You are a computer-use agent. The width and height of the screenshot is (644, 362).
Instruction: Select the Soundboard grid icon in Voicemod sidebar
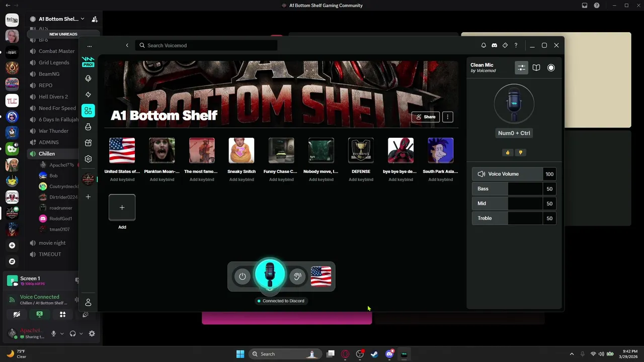coord(88,111)
